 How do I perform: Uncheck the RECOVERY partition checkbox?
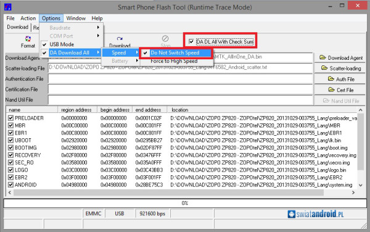pos(10,155)
